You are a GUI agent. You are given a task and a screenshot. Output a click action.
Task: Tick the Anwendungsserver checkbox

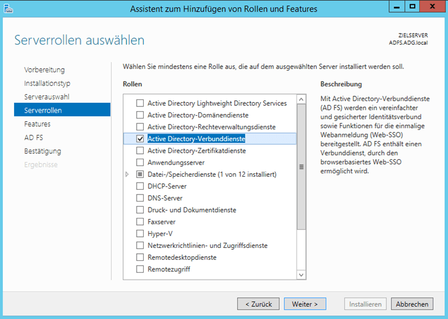(x=140, y=163)
